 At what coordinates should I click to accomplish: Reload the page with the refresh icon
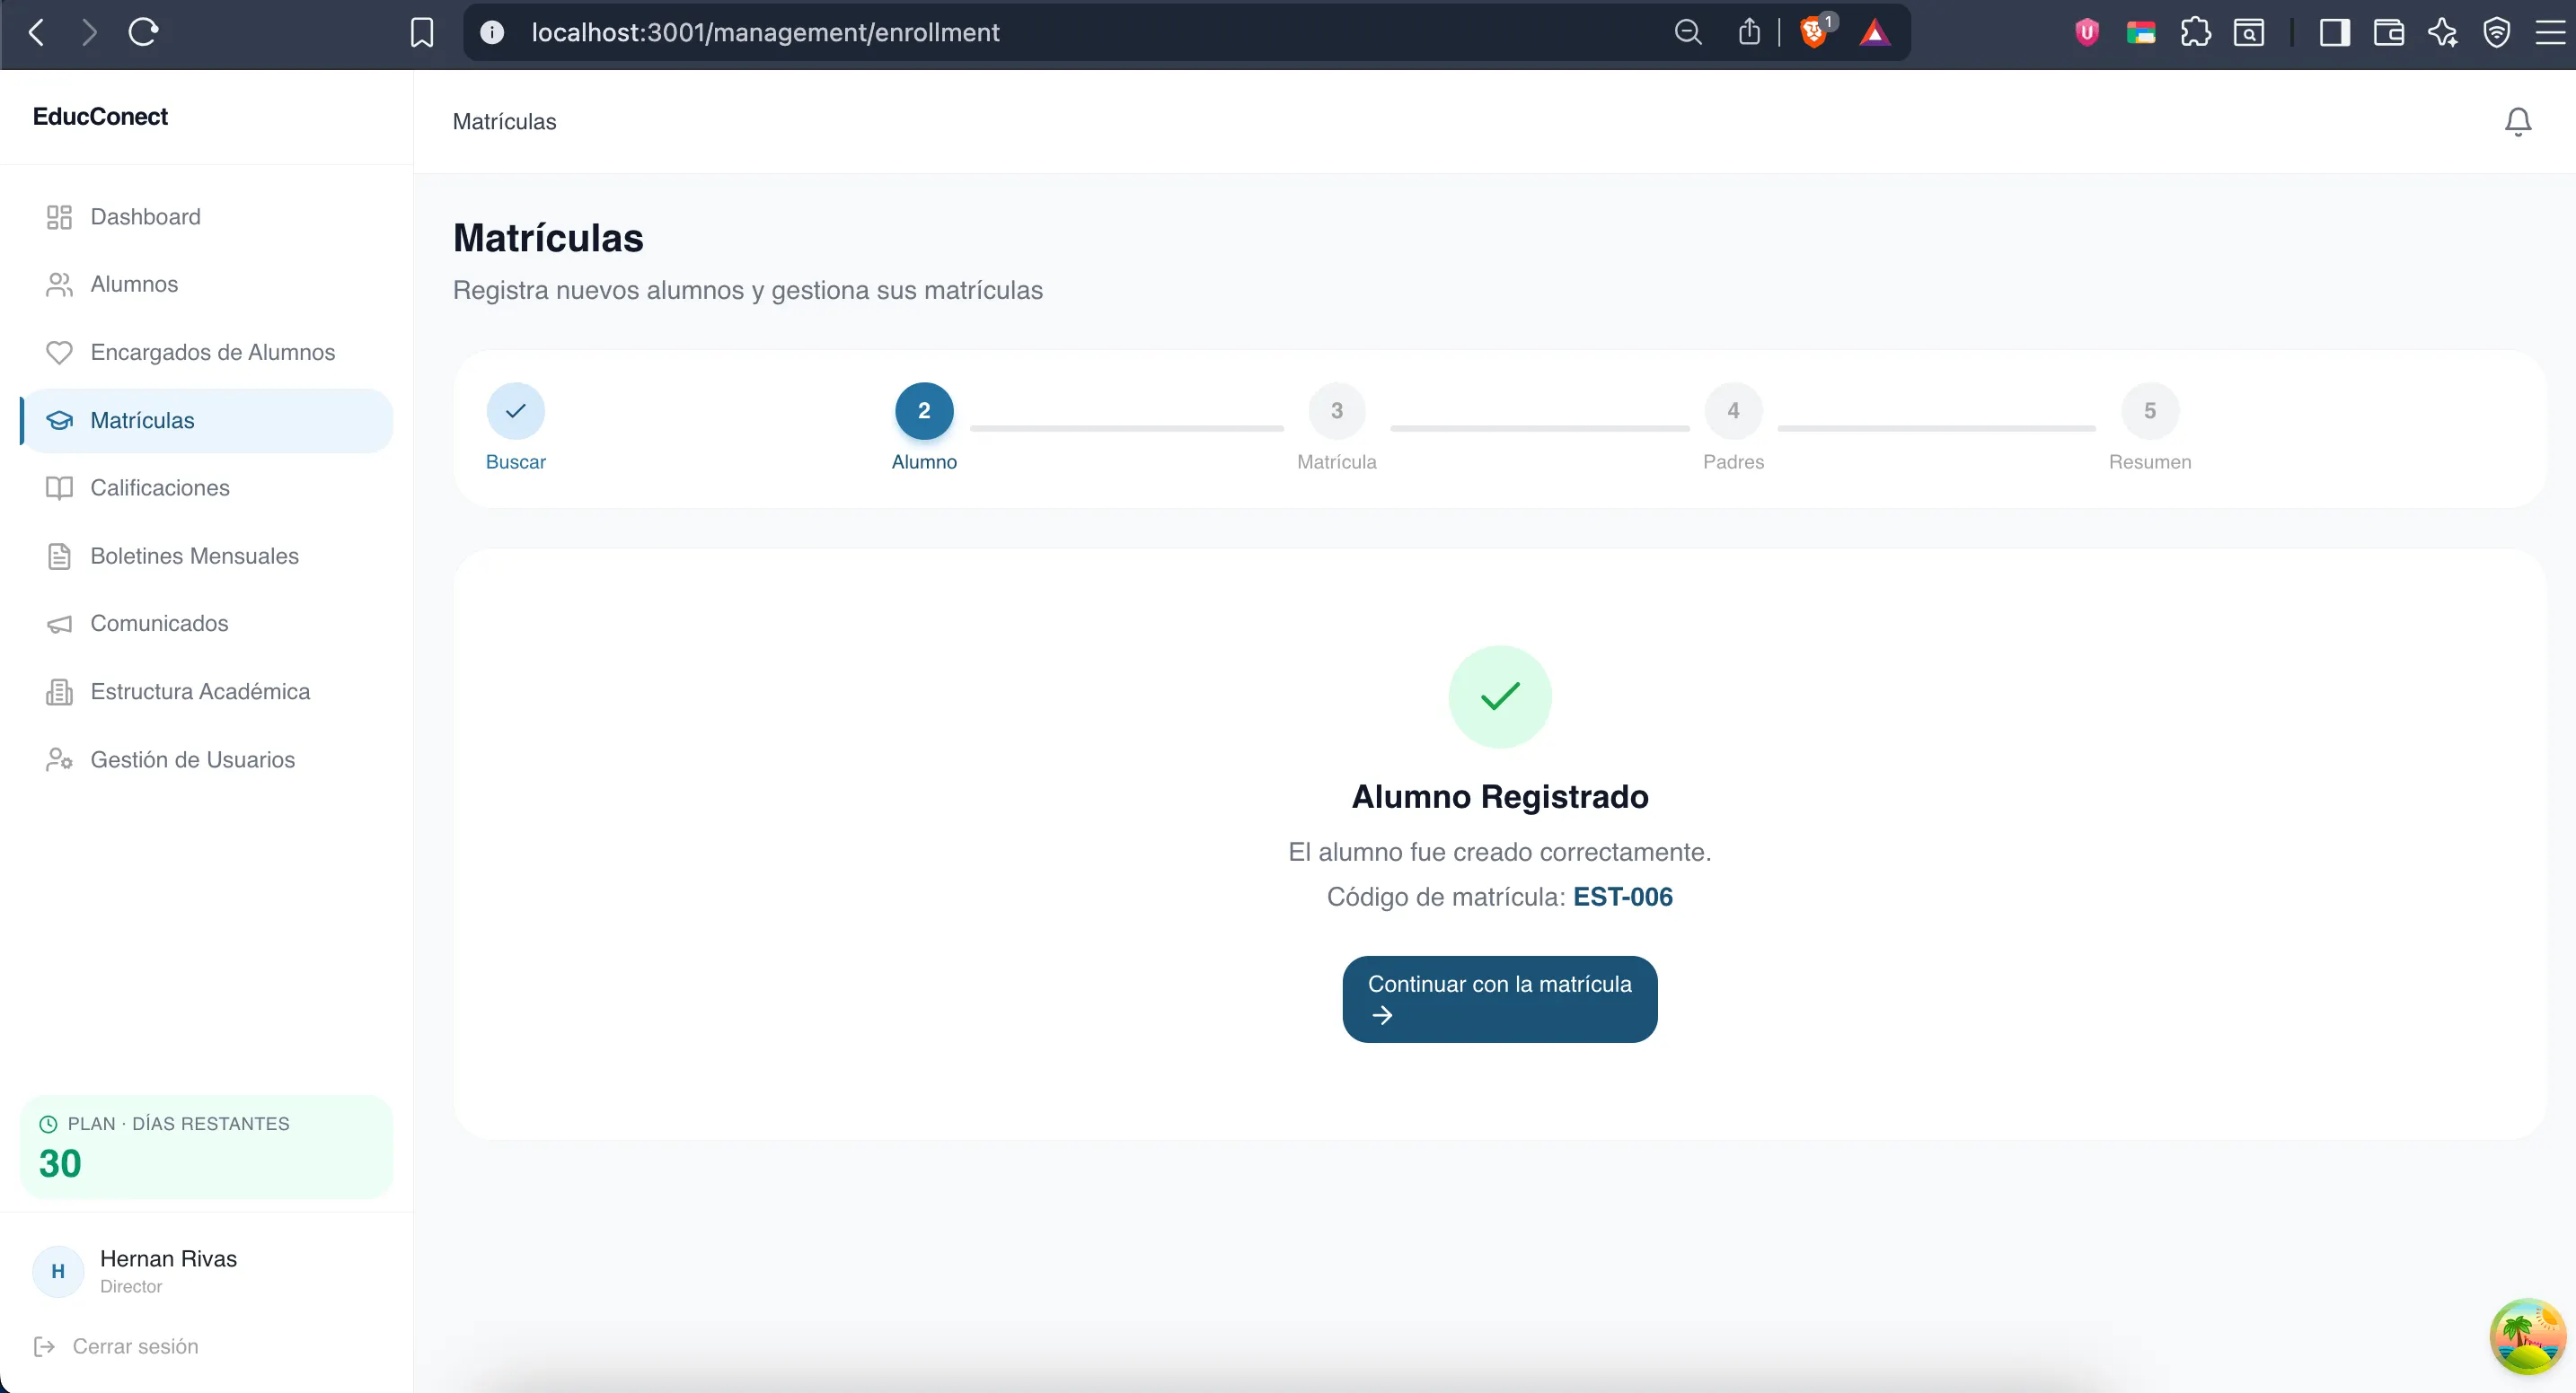(x=143, y=33)
